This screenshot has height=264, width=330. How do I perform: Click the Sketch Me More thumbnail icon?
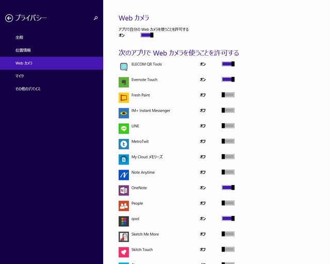click(x=124, y=237)
